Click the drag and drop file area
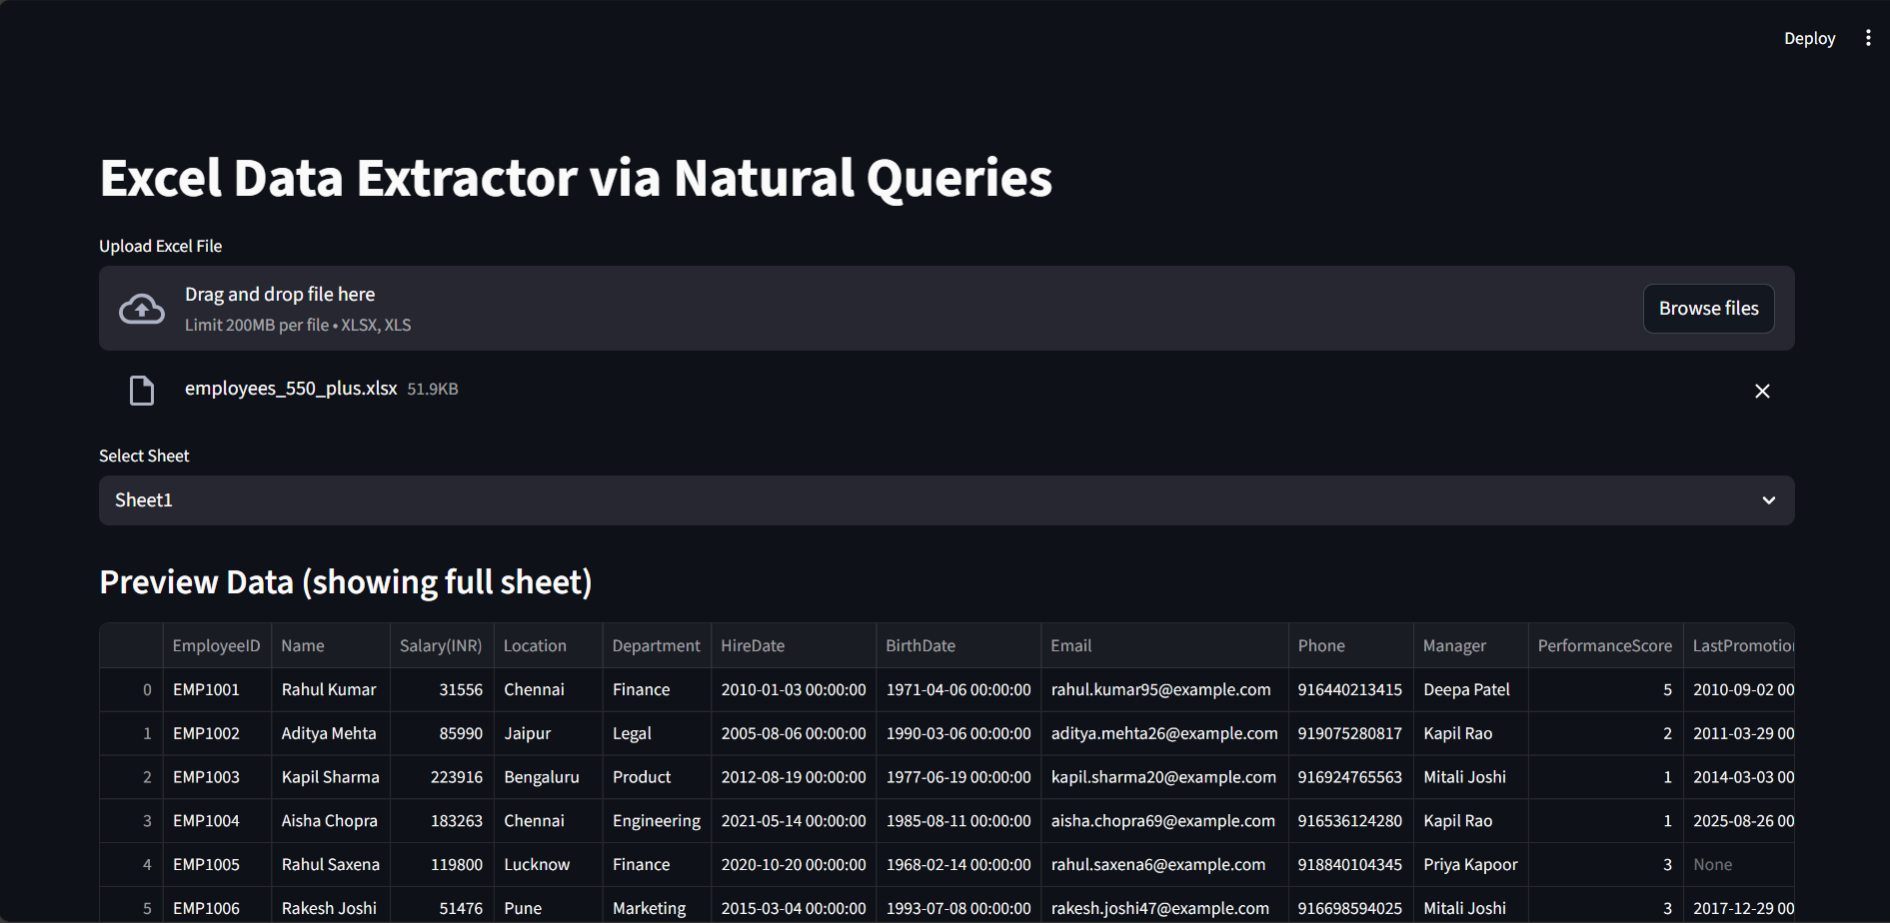The width and height of the screenshot is (1890, 923). tap(800, 309)
